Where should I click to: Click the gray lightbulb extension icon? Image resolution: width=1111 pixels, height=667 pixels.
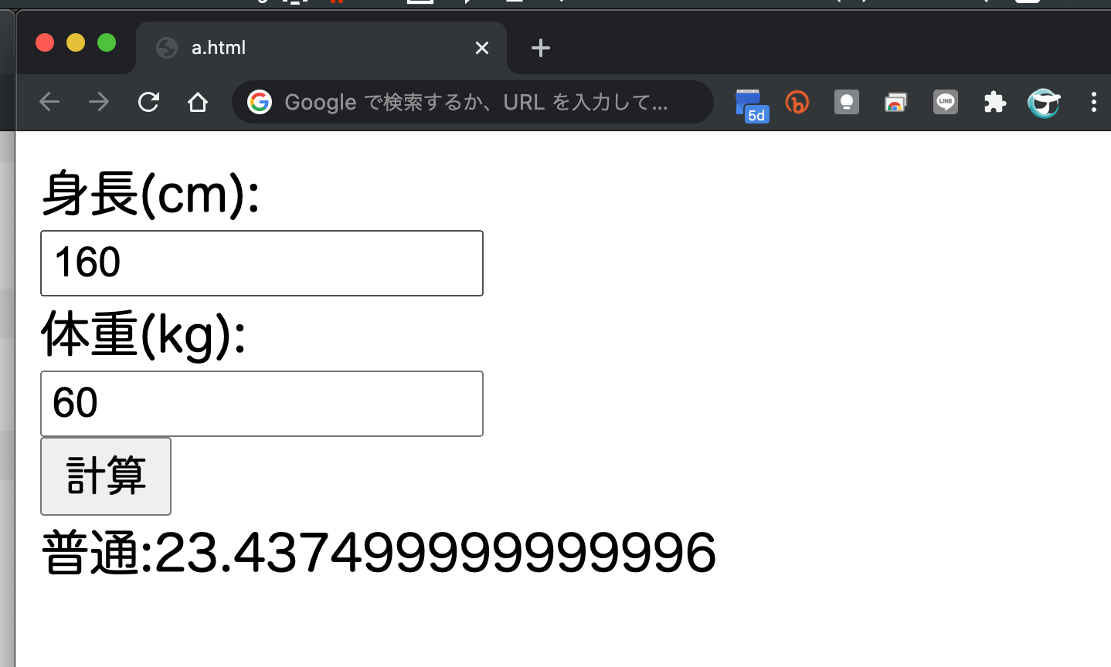pos(847,102)
